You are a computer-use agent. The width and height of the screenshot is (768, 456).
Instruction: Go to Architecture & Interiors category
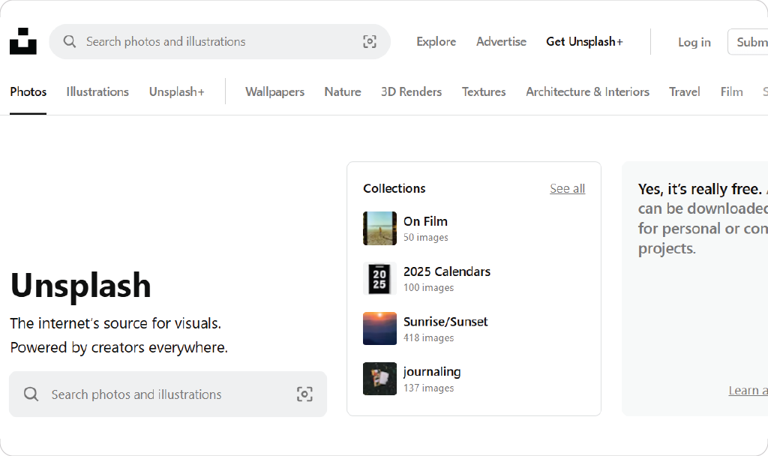[587, 92]
